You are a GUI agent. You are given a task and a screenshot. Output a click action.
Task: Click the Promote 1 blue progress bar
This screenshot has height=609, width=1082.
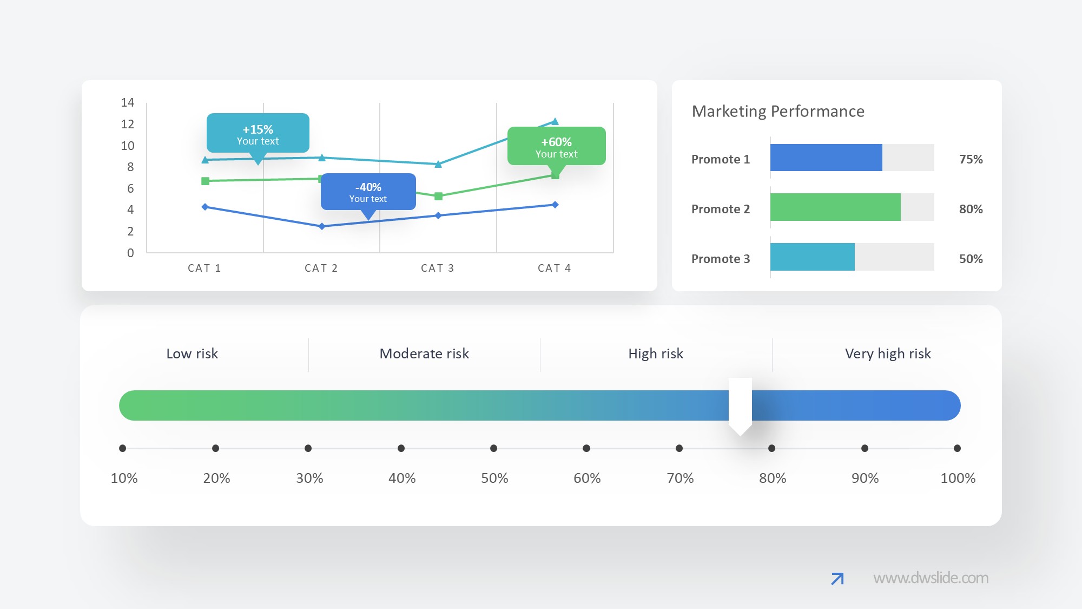(x=826, y=158)
